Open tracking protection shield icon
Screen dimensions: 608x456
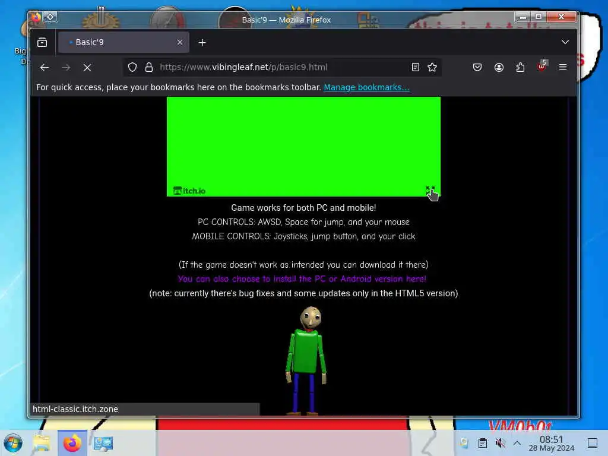[x=132, y=68]
